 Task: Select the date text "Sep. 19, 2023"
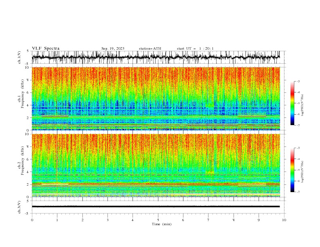pyautogui.click(x=113, y=48)
